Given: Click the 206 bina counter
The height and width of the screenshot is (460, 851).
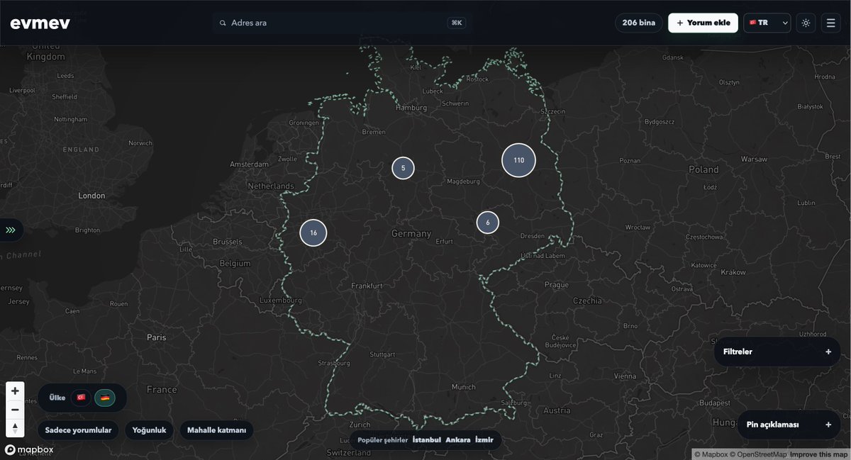Looking at the screenshot, I should click(x=639, y=23).
